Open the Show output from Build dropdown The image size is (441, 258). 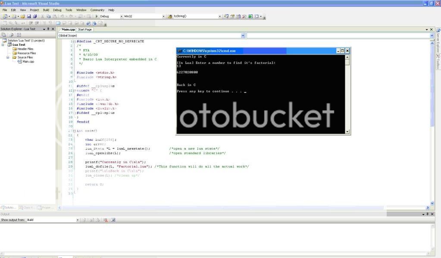[x=78, y=220]
